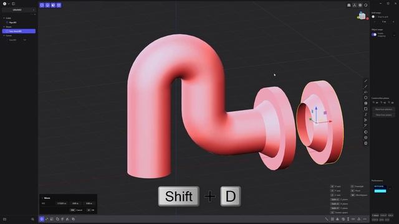The image size is (399, 224).
Task: Select face selection mode, third blue top icon
Action: [53, 5]
